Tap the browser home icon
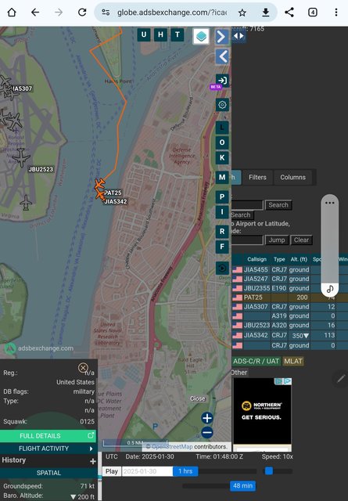Image resolution: width=348 pixels, height=501 pixels. pos(12,13)
